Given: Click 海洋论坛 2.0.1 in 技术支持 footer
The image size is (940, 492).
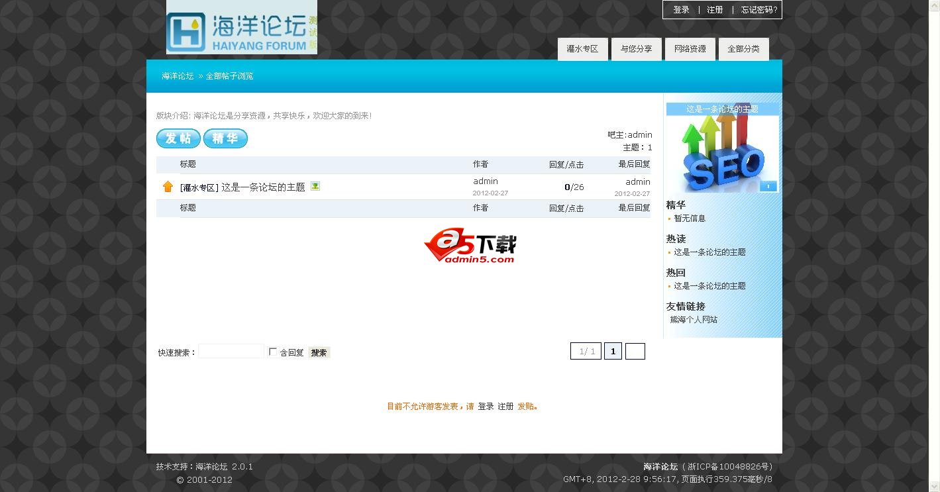Looking at the screenshot, I should point(224,467).
